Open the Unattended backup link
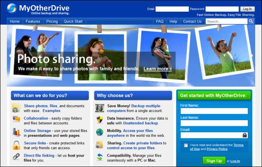Image resolution: width=262 pixels, height=167 pixels. point(141,123)
